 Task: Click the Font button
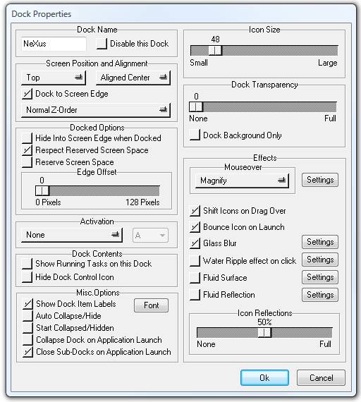pos(152,305)
